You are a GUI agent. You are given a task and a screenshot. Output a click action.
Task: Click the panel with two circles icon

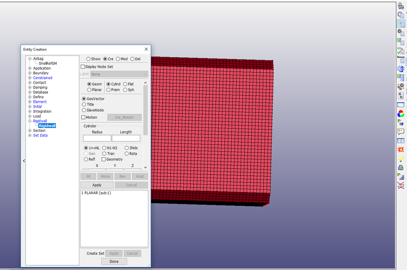401,95
